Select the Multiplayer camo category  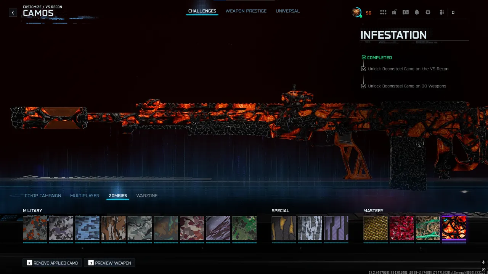pos(85,196)
